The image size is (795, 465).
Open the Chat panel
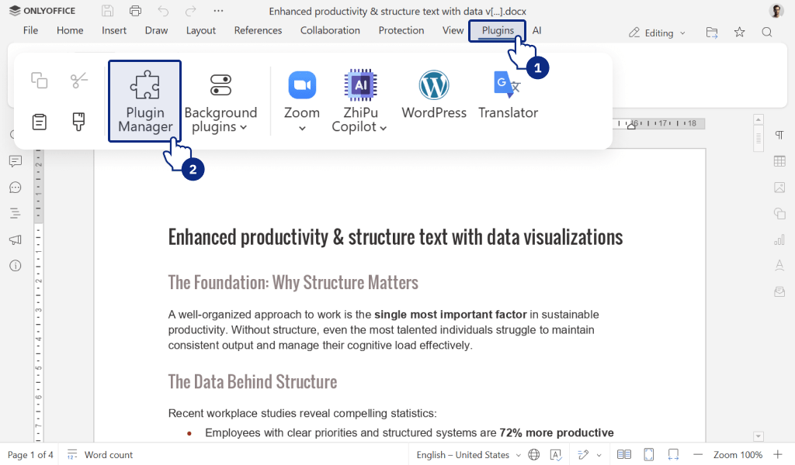click(16, 187)
